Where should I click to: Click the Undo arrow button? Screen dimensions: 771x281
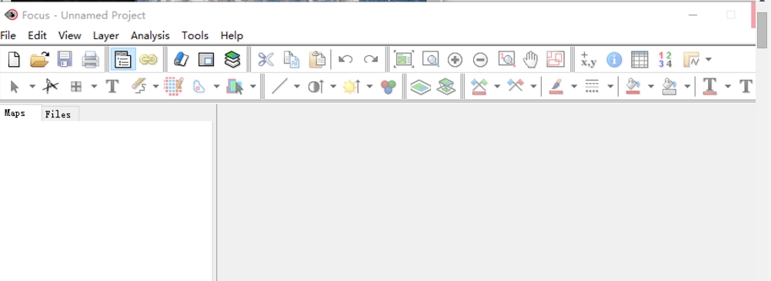[x=345, y=60]
